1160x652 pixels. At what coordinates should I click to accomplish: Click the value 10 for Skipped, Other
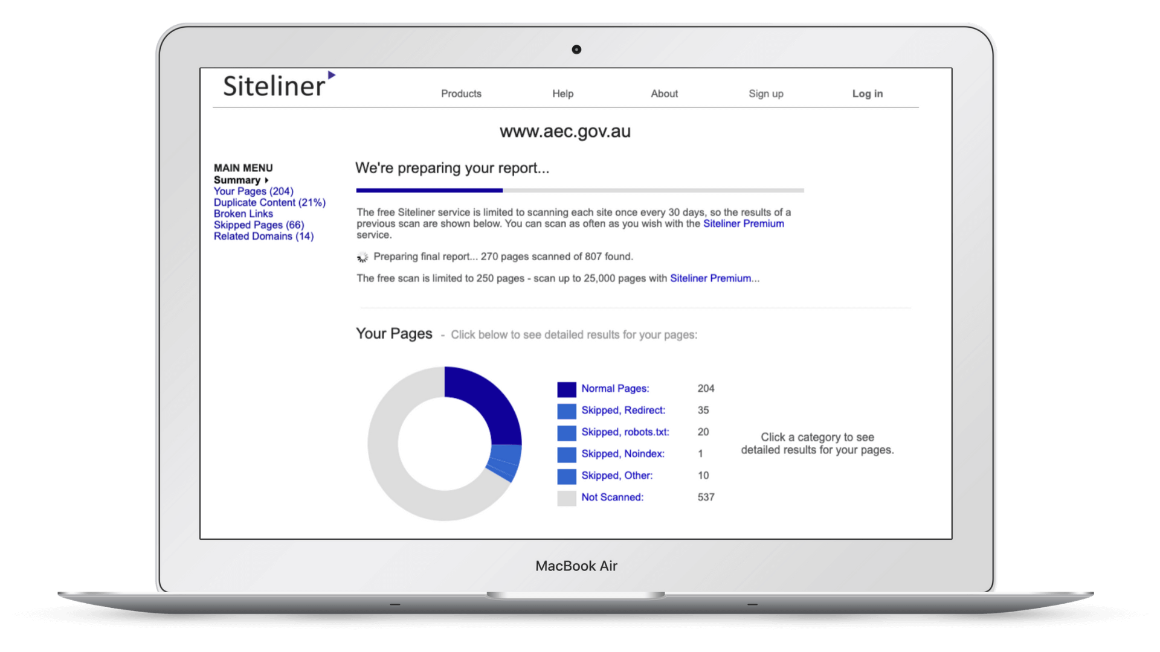pos(703,476)
